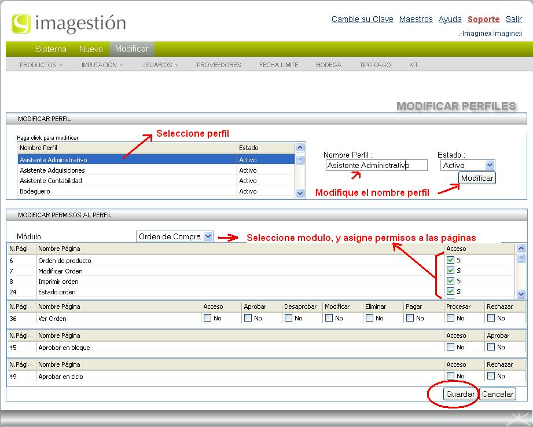The image size is (533, 427).
Task: Click the Modificar profile button
Action: click(477, 178)
